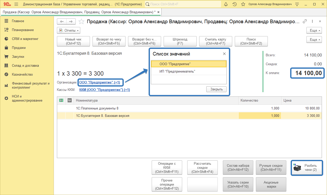This screenshot has width=327, height=195.
Task: Expand the upper Еще dropdown
Action: point(315,30)
